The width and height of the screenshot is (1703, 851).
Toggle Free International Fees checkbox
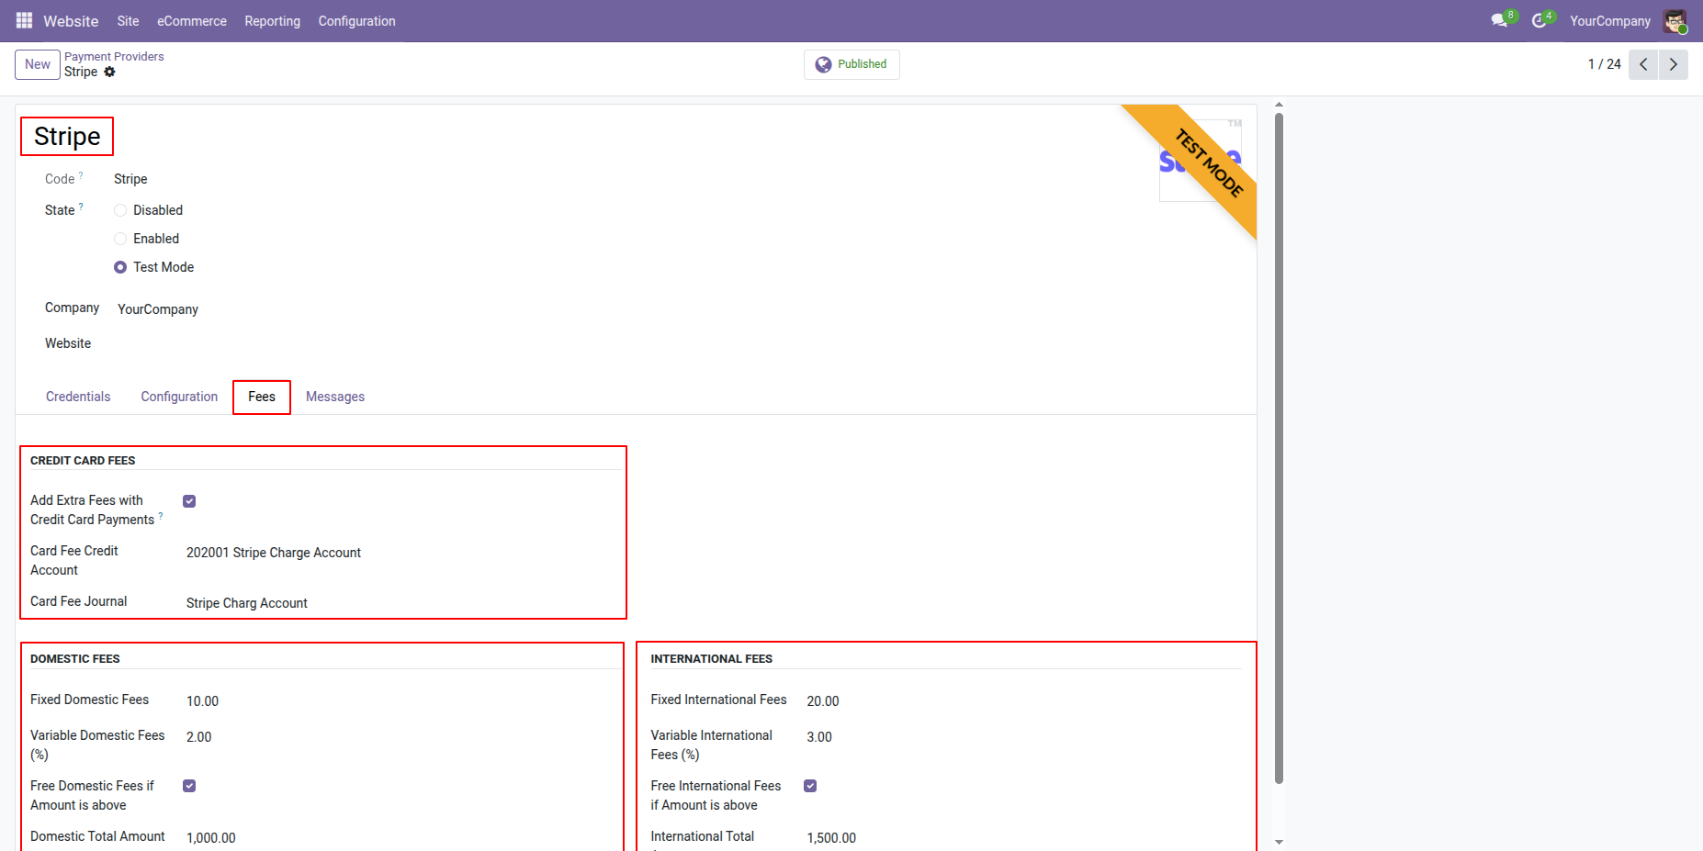[x=810, y=786]
